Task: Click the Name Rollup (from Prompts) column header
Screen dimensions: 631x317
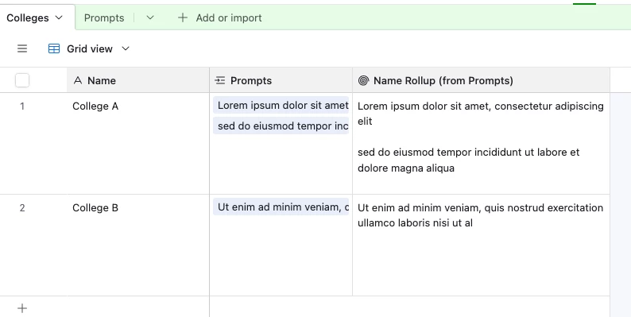Action: click(482, 80)
